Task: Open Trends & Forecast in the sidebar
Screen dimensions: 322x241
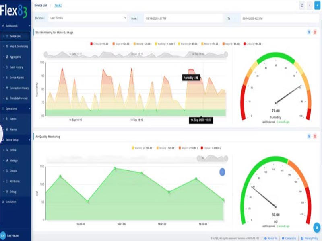Action: coord(19,98)
